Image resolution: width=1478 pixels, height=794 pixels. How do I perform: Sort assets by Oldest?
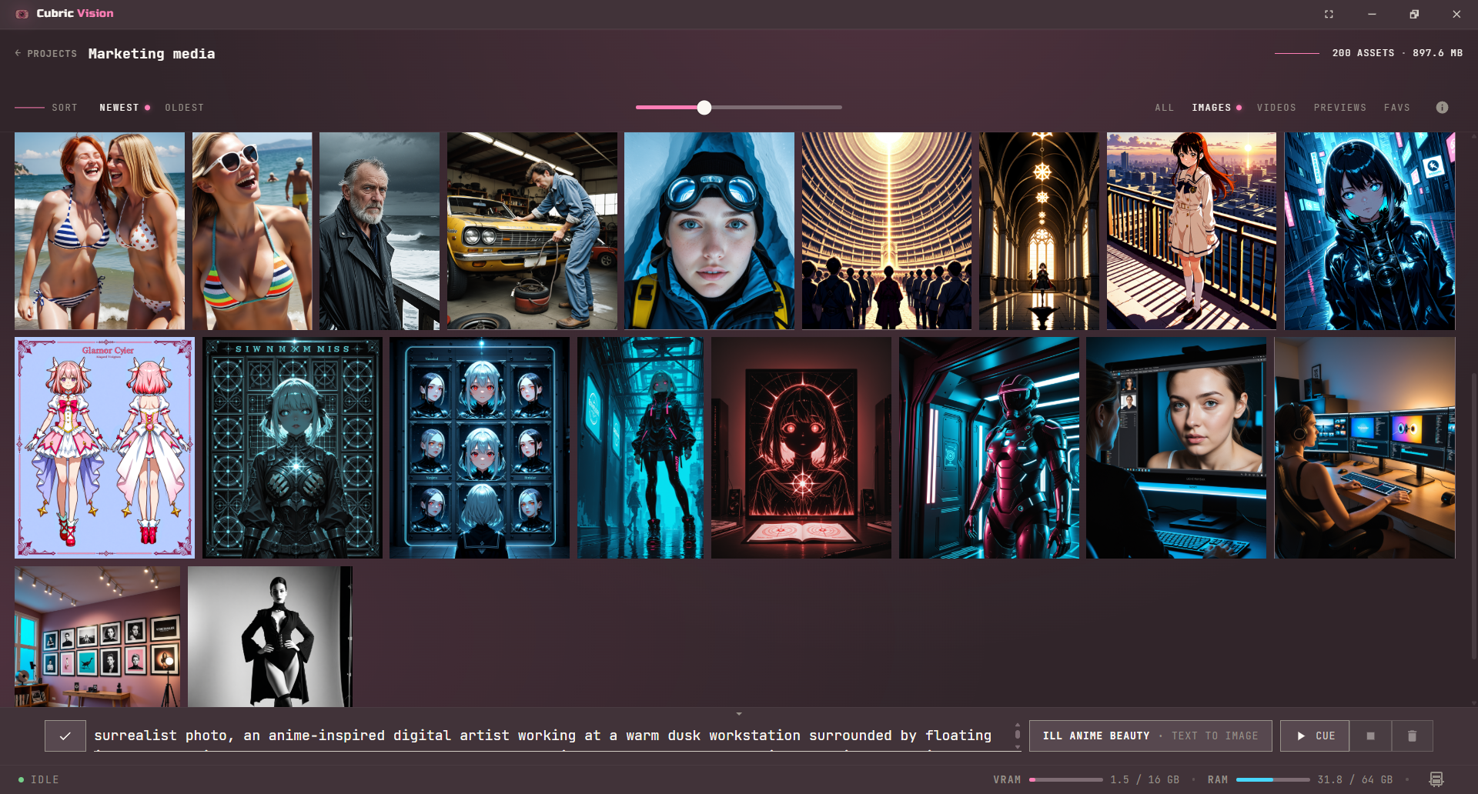click(x=185, y=108)
